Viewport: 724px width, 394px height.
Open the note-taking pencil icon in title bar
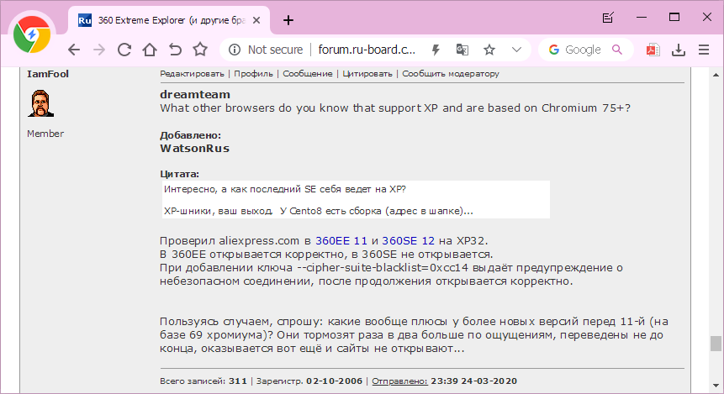[608, 18]
